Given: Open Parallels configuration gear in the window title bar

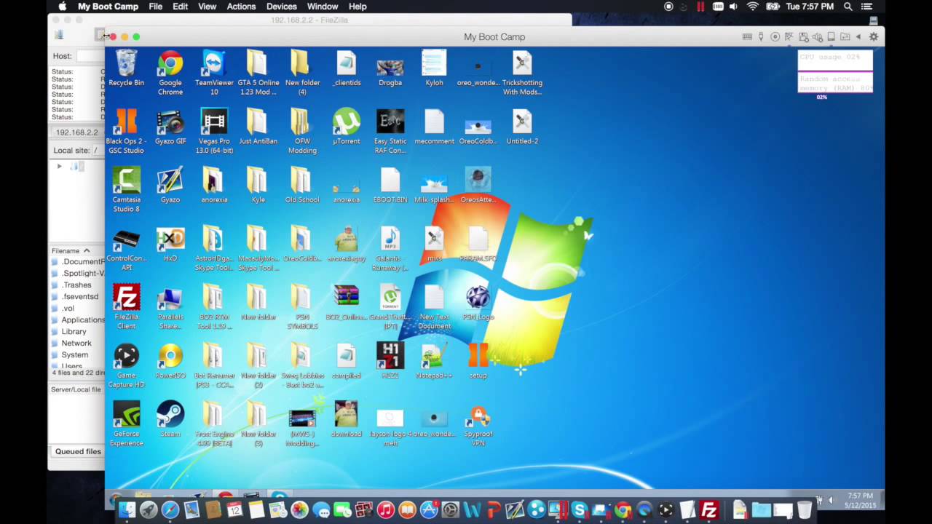Looking at the screenshot, I should click(874, 37).
